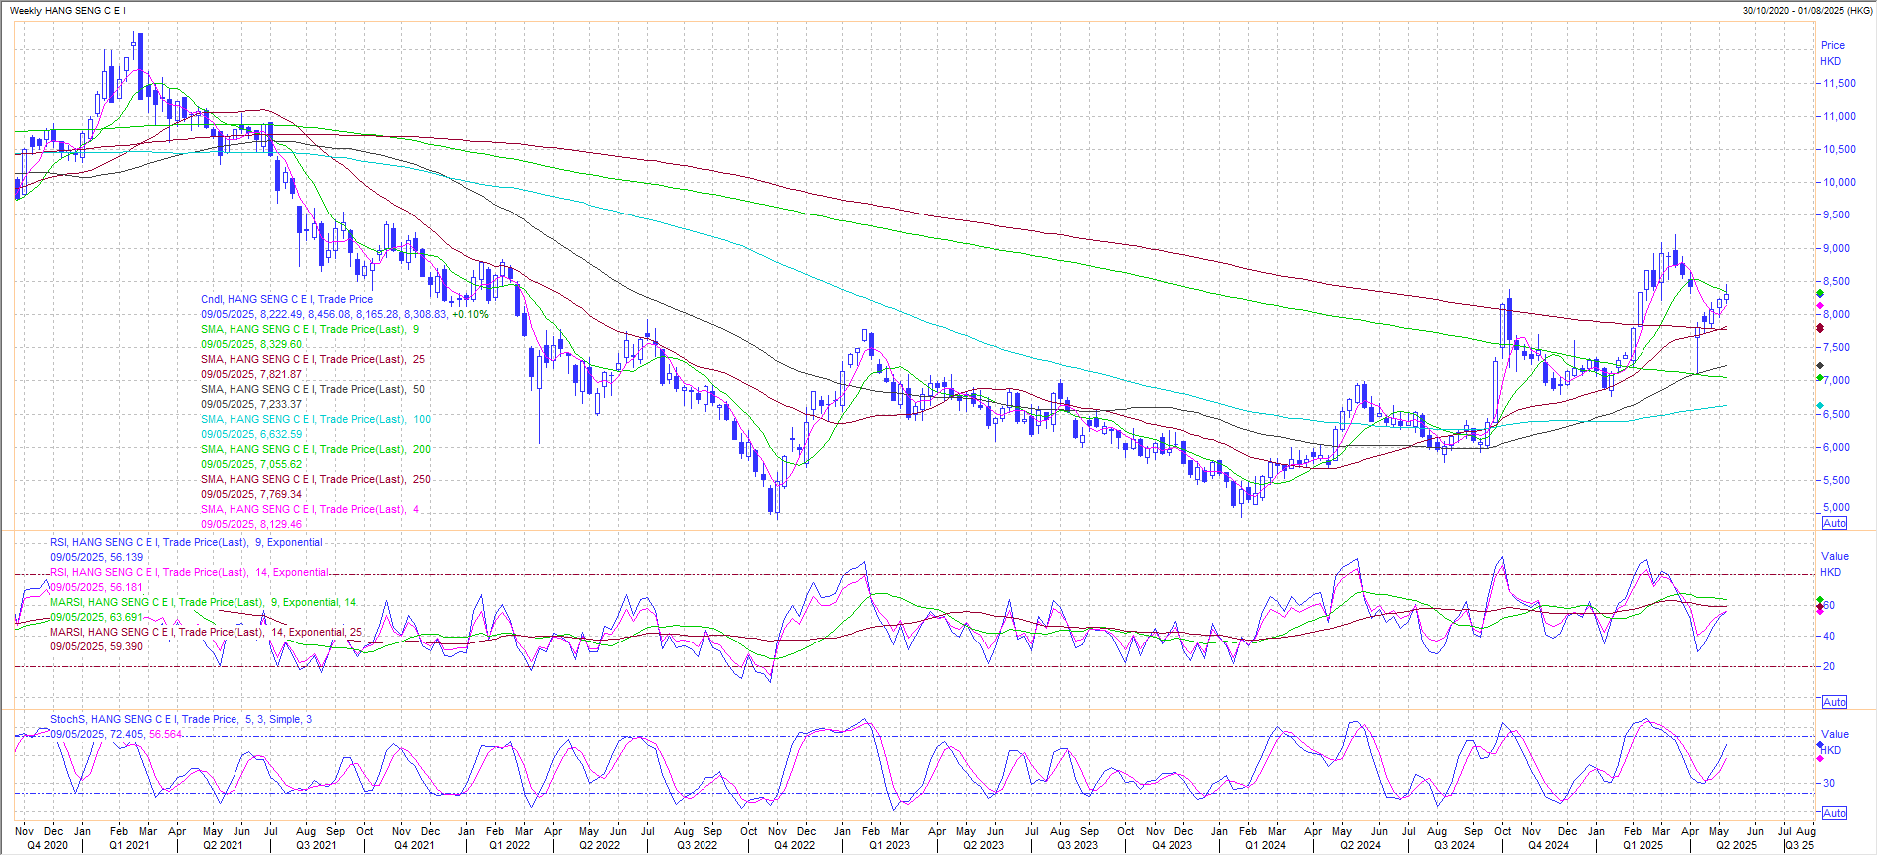Select magenta SMA 4 diamond marker on price axis
This screenshot has width=1878, height=856.
pos(1820,306)
